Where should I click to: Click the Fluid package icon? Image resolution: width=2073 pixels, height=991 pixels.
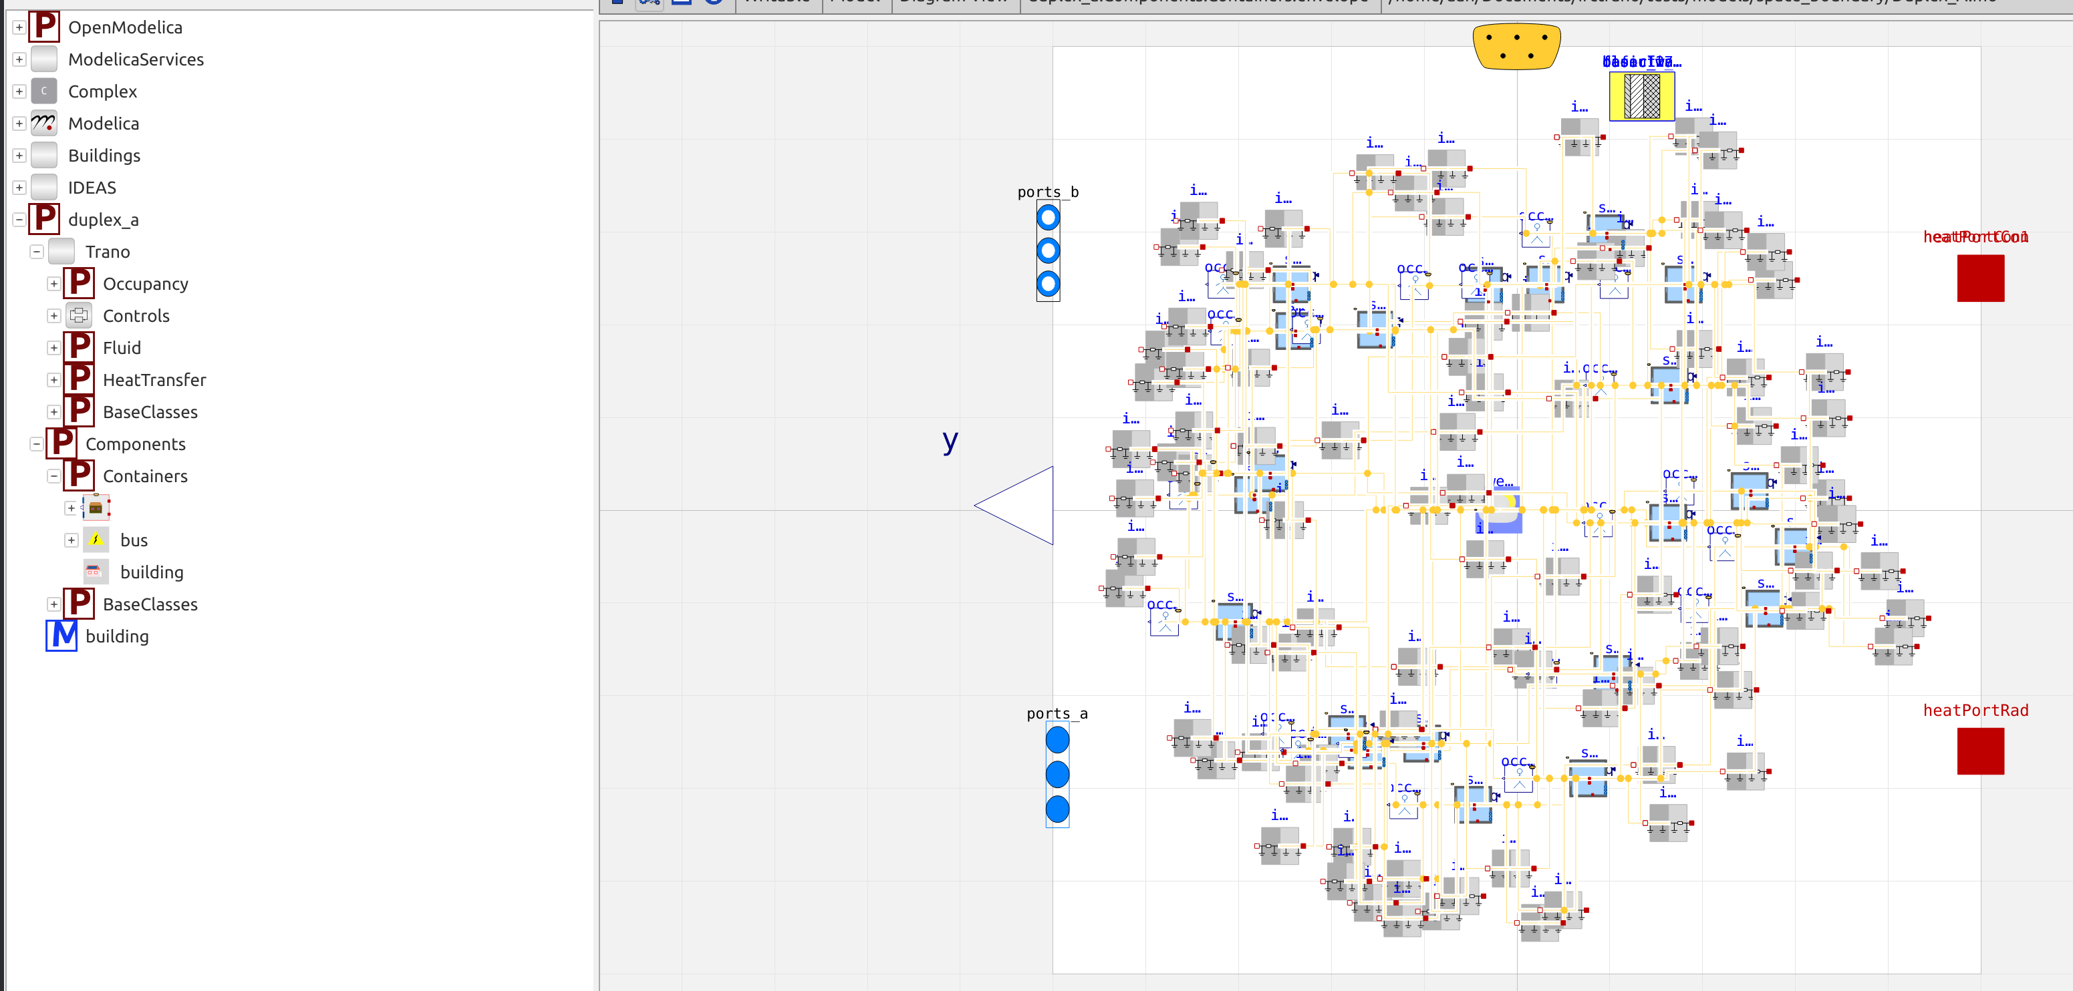(x=79, y=347)
